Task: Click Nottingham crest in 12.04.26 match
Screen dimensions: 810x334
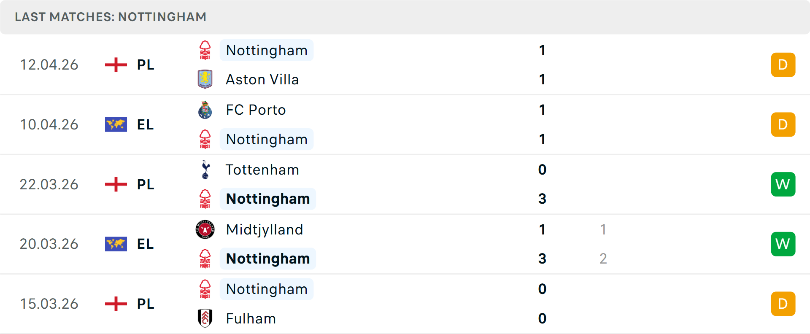Action: 205,50
